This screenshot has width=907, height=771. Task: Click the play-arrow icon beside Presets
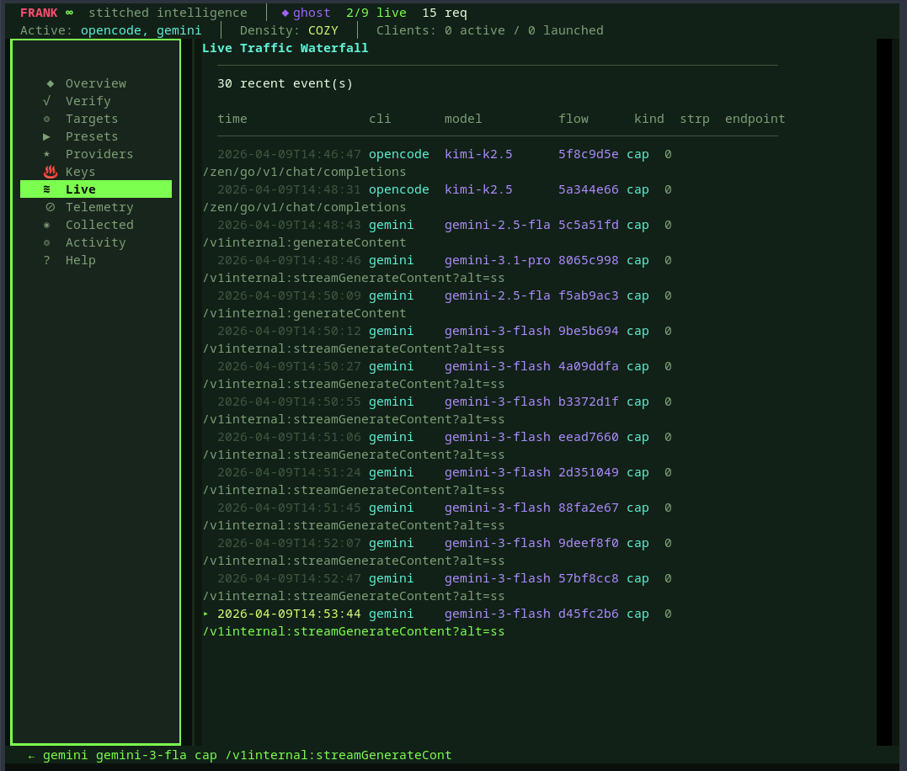pyautogui.click(x=47, y=136)
